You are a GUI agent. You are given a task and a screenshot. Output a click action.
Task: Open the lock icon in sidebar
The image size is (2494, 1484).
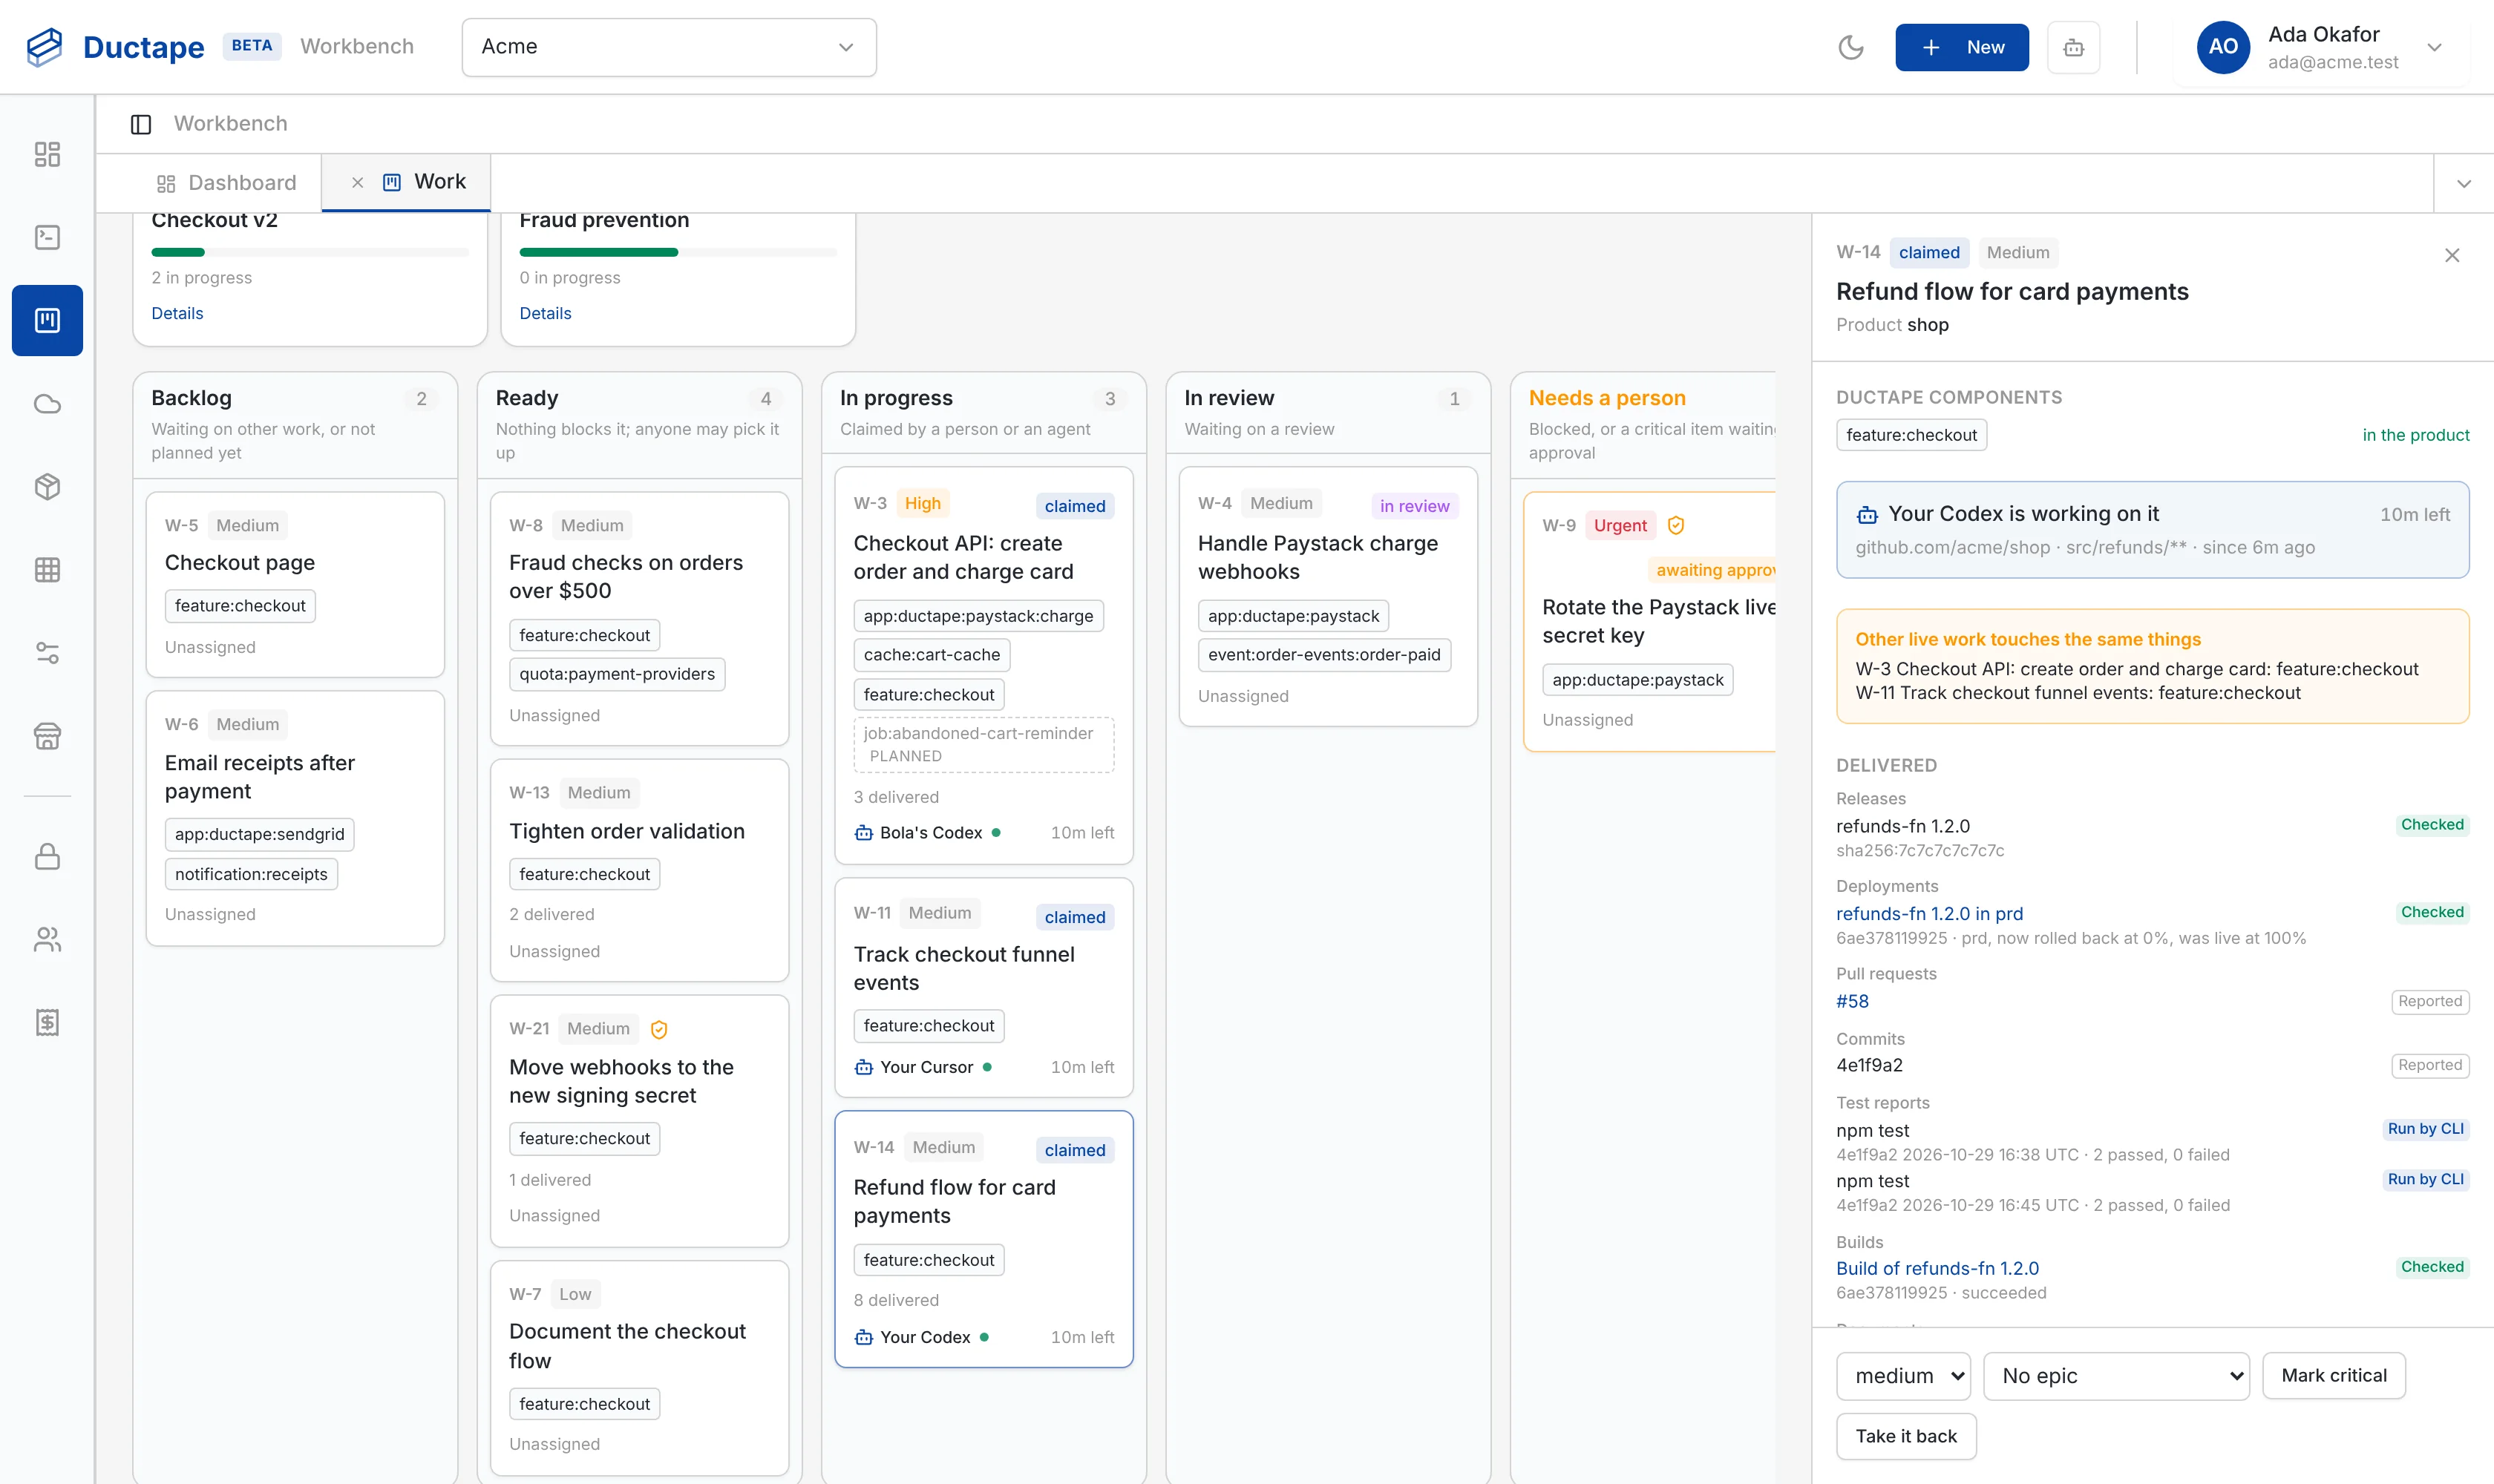[x=47, y=857]
